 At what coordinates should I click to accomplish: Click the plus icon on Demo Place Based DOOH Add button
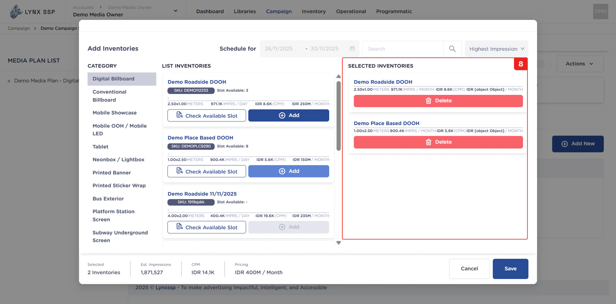[282, 171]
